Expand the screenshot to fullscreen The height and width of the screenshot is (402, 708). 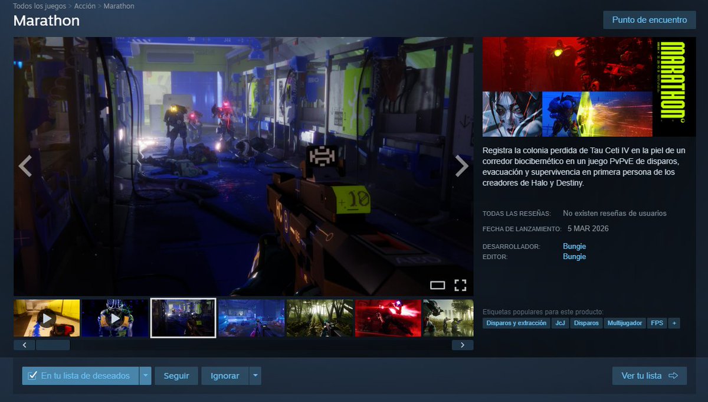coord(461,285)
